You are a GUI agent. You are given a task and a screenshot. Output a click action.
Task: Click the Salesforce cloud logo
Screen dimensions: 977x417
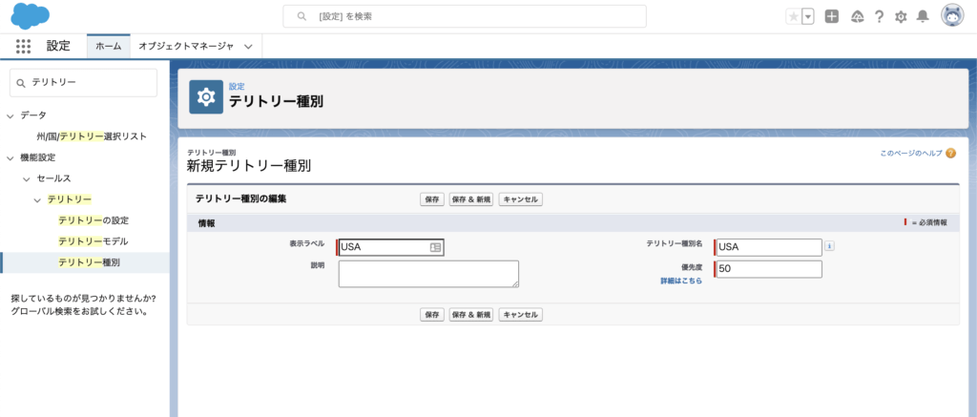pyautogui.click(x=30, y=16)
